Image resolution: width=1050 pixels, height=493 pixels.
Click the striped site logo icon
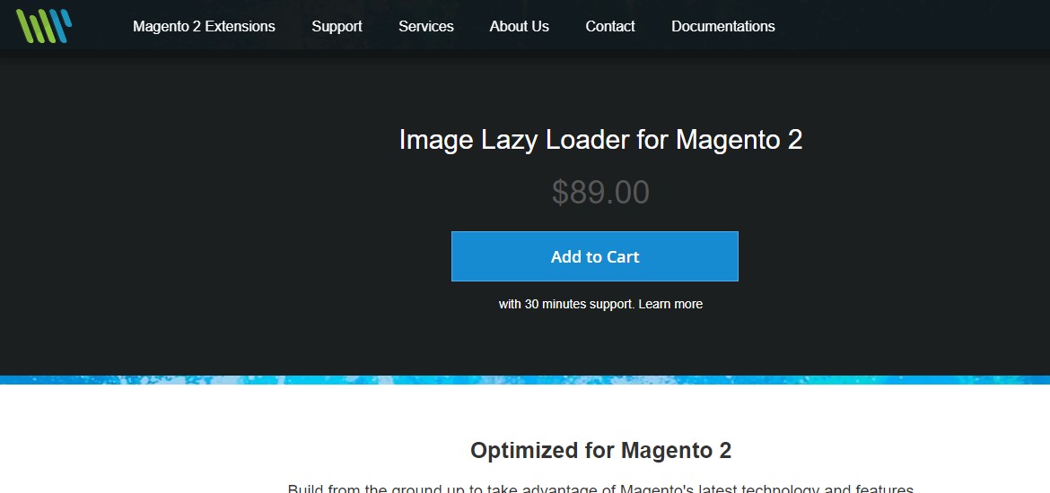(44, 26)
